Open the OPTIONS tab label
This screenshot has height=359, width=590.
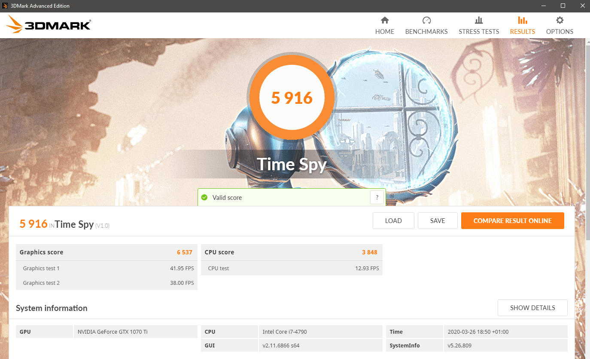pos(560,32)
